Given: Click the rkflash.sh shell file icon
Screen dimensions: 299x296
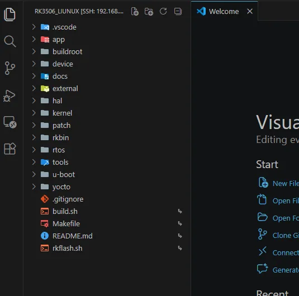Looking at the screenshot, I should 45,248.
